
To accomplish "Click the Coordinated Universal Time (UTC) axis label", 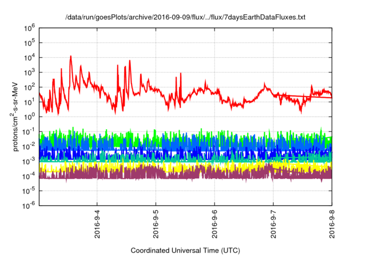I will click(185, 250).
